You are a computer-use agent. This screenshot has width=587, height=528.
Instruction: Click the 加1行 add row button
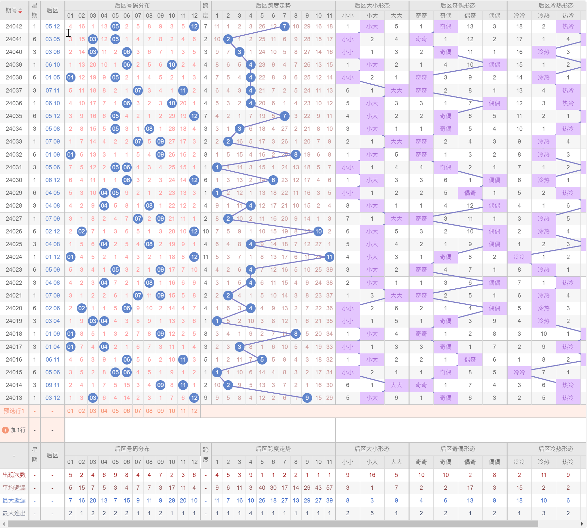point(14,430)
